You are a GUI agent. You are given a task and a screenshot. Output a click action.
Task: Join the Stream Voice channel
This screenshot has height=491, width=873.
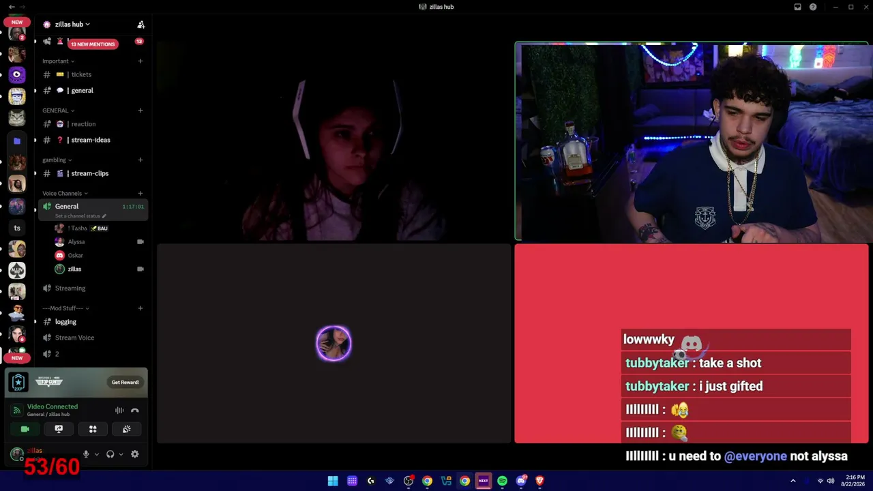[93, 338]
